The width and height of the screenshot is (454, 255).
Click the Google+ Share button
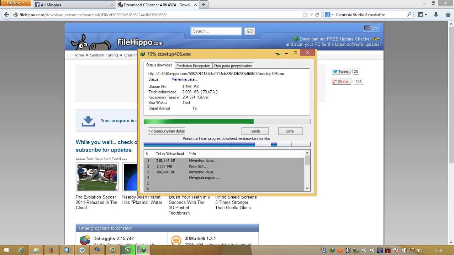[341, 81]
